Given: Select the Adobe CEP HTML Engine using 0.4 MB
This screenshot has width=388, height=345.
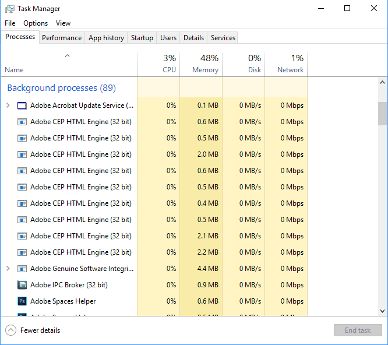Looking at the screenshot, I should click(x=154, y=203).
